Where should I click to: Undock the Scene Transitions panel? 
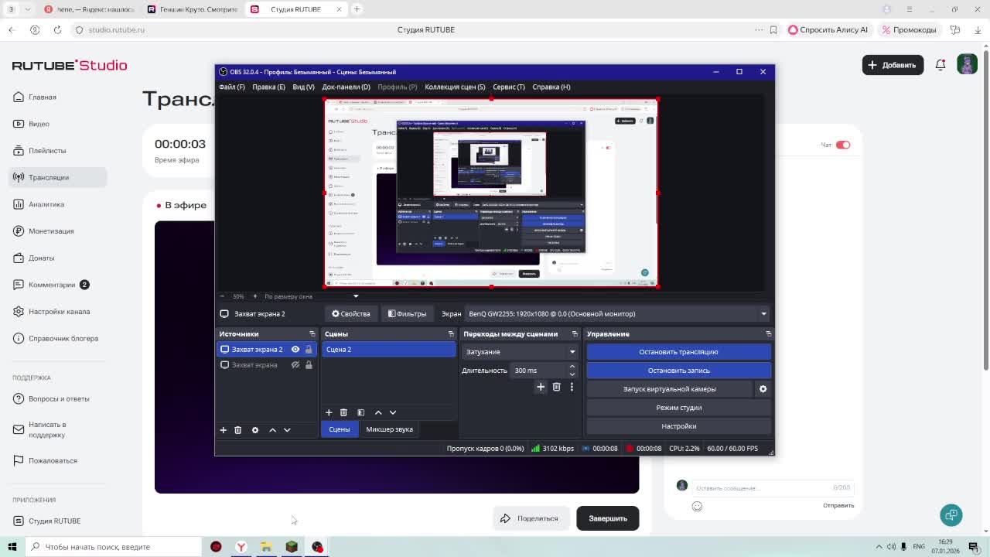pyautogui.click(x=575, y=334)
